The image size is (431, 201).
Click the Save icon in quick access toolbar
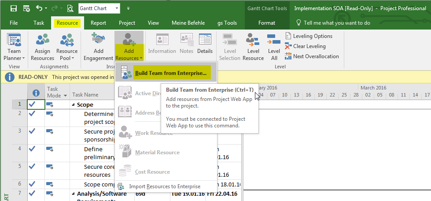14,8
